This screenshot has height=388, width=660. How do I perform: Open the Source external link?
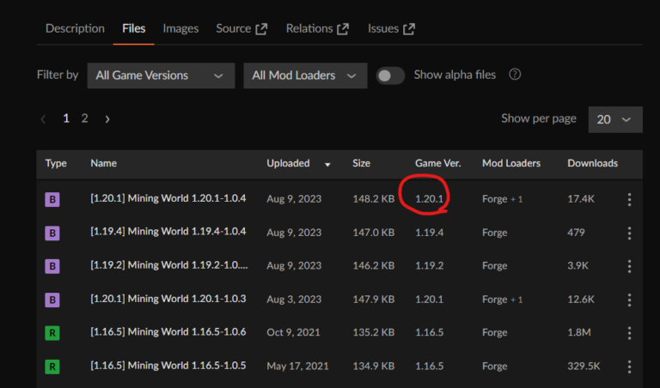tap(241, 28)
